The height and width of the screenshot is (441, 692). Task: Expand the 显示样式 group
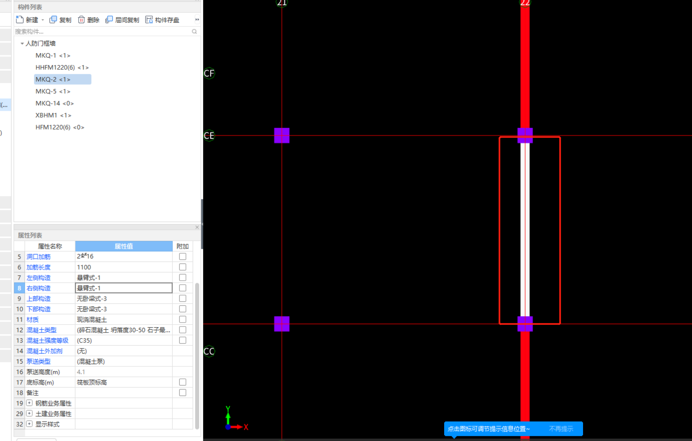[x=29, y=424]
